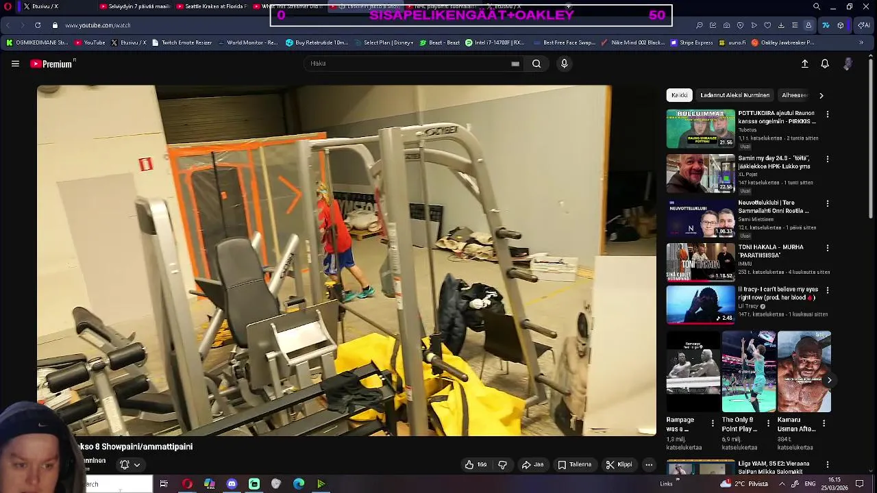Viewport: 877px width, 493px height.
Task: Switch to Seattle Kraken at Florida tab
Action: pos(210,7)
